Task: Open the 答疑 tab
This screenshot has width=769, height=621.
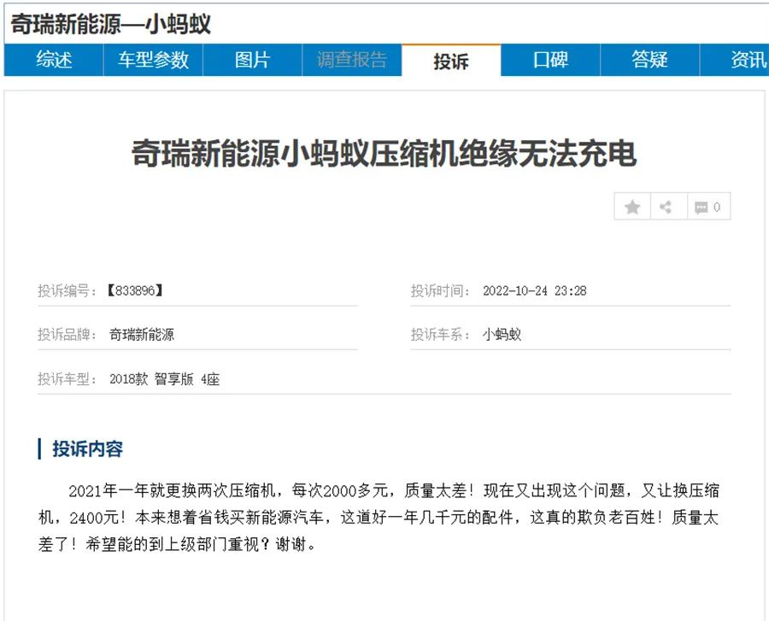Action: [649, 60]
